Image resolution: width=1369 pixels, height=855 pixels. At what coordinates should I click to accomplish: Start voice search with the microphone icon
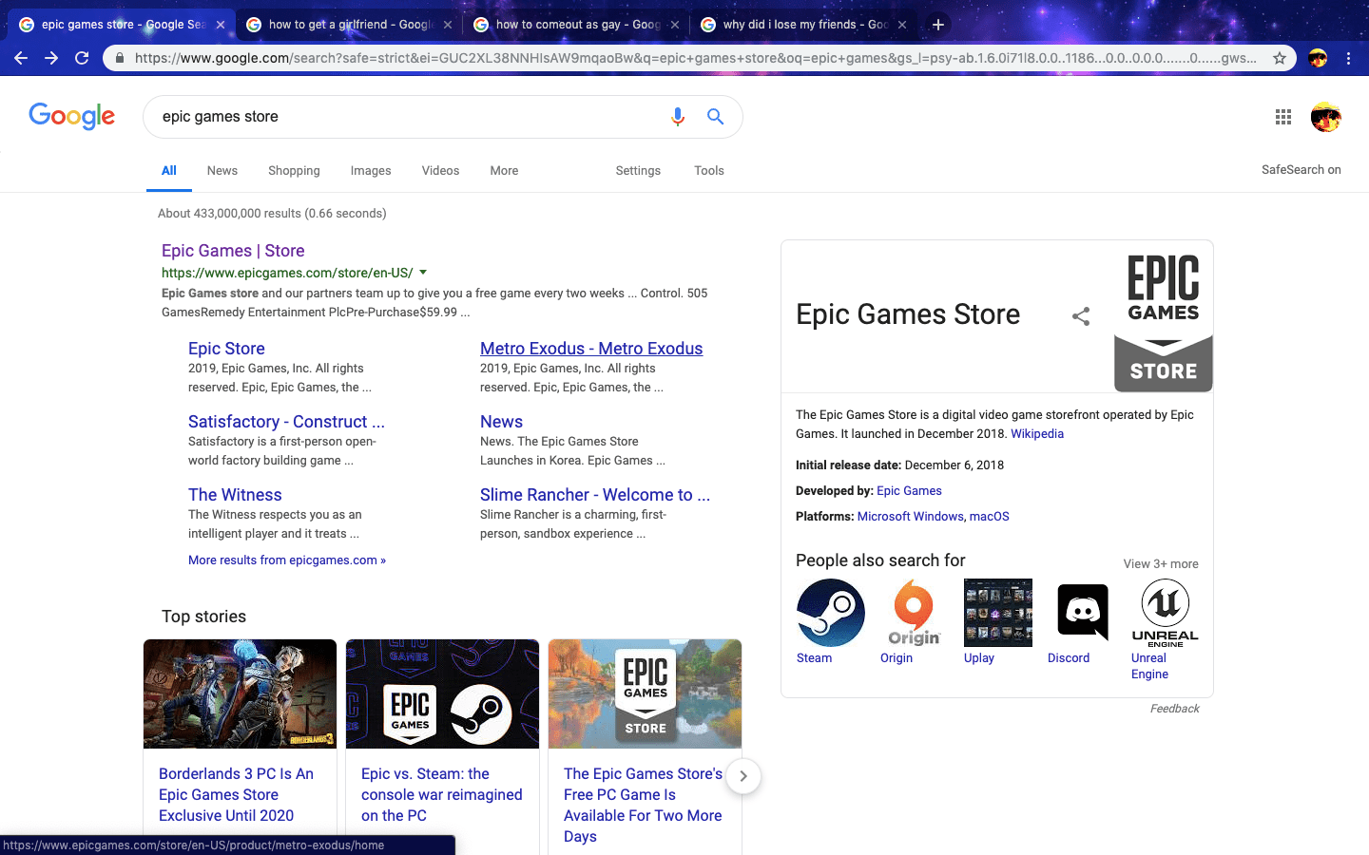point(678,117)
